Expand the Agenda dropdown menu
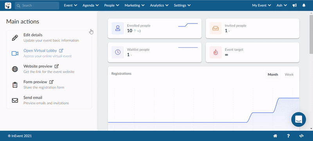This screenshot has height=141, width=313. click(x=91, y=5)
